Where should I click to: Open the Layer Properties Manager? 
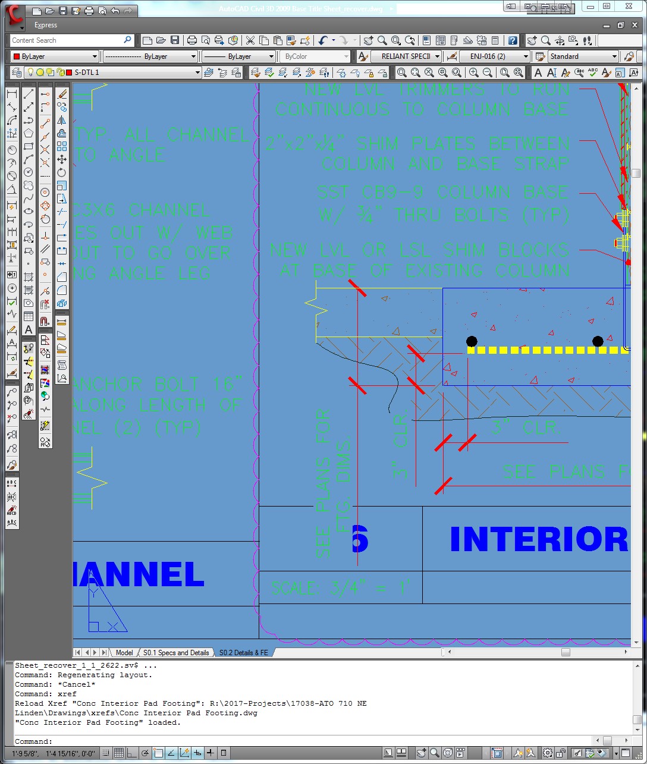click(16, 72)
